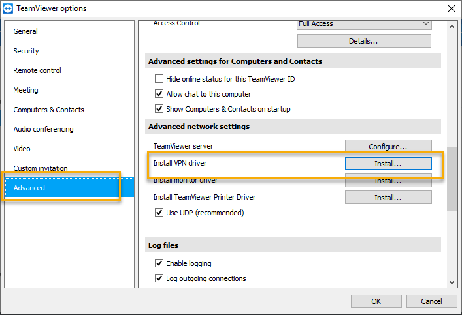Click the Advanced network settings heading
Viewport: 462px width, 315px height.
[199, 127]
